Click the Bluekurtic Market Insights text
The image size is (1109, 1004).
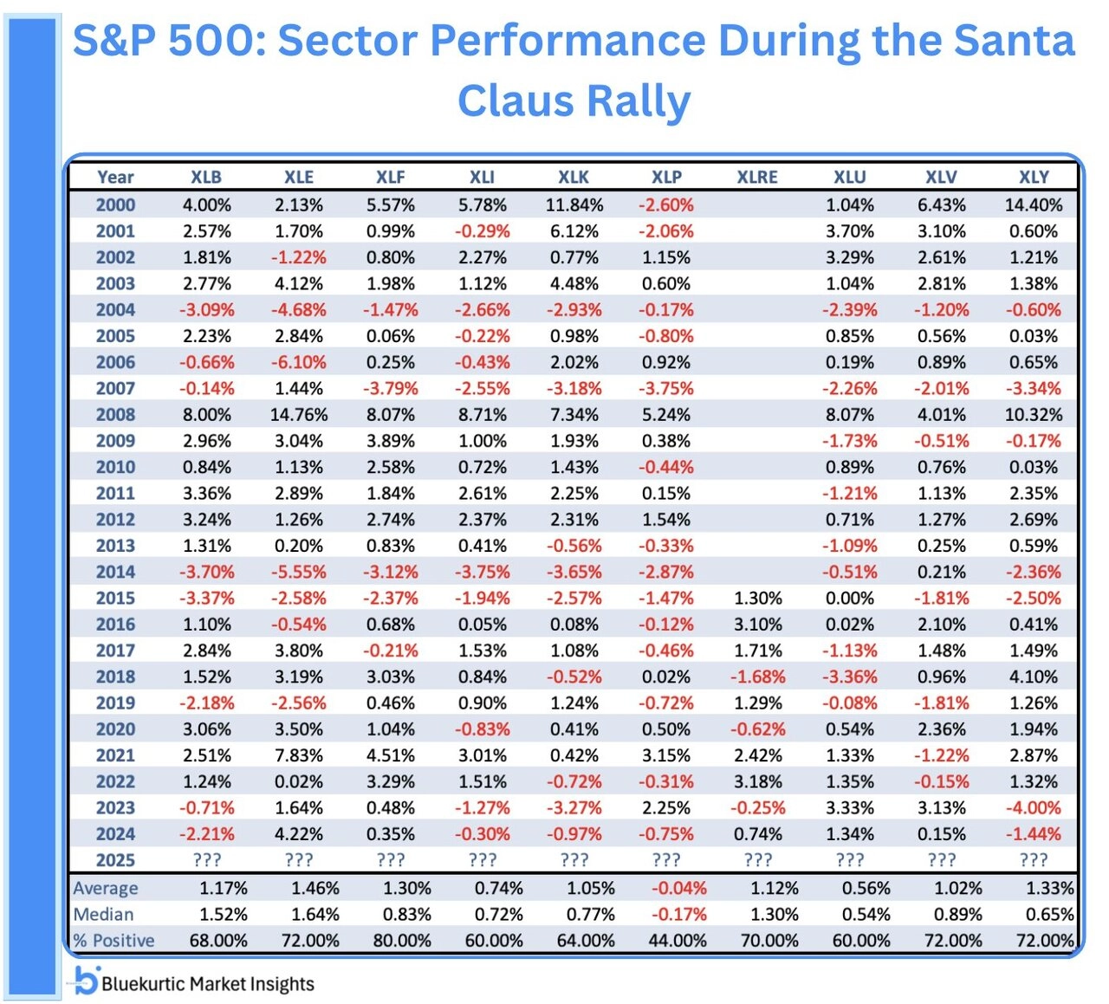208,984
